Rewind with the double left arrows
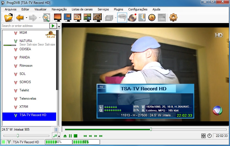 coord(90,136)
